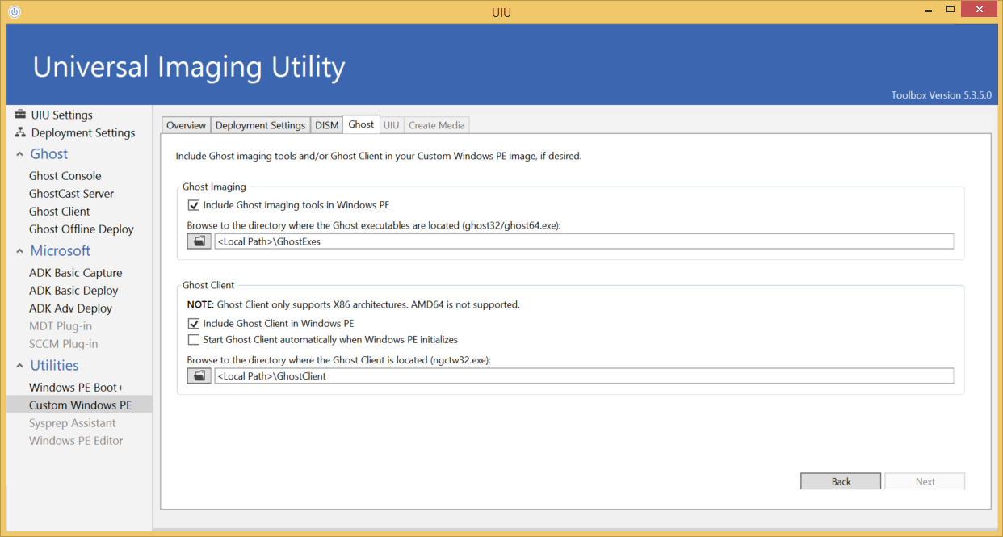Viewport: 1003px width, 537px height.
Task: Select the Ghost tab
Action: click(x=361, y=124)
